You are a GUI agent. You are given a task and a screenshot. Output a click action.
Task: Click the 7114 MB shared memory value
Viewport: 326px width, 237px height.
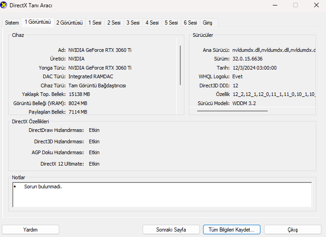click(x=78, y=112)
